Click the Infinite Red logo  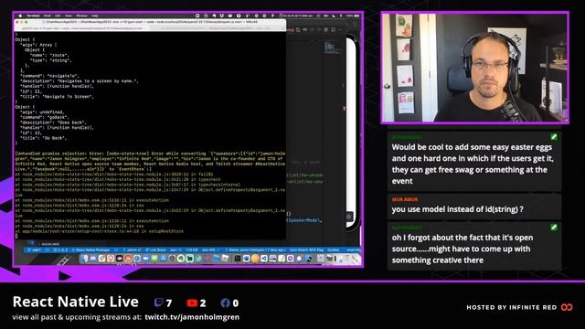tap(567, 307)
